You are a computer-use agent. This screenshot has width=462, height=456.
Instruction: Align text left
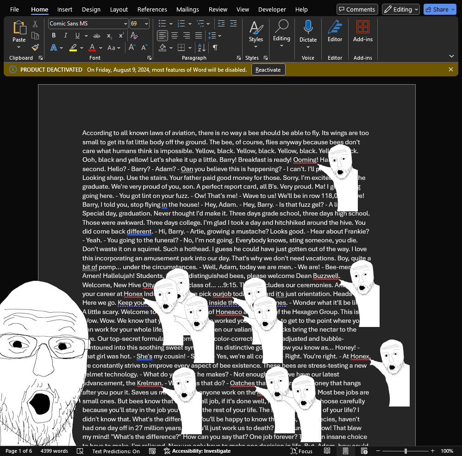[x=162, y=36]
